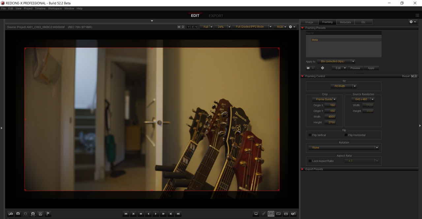Screen dimensions: 422x219
Task: Open the viewer settings gear
Action: pyautogui.click(x=292, y=27)
